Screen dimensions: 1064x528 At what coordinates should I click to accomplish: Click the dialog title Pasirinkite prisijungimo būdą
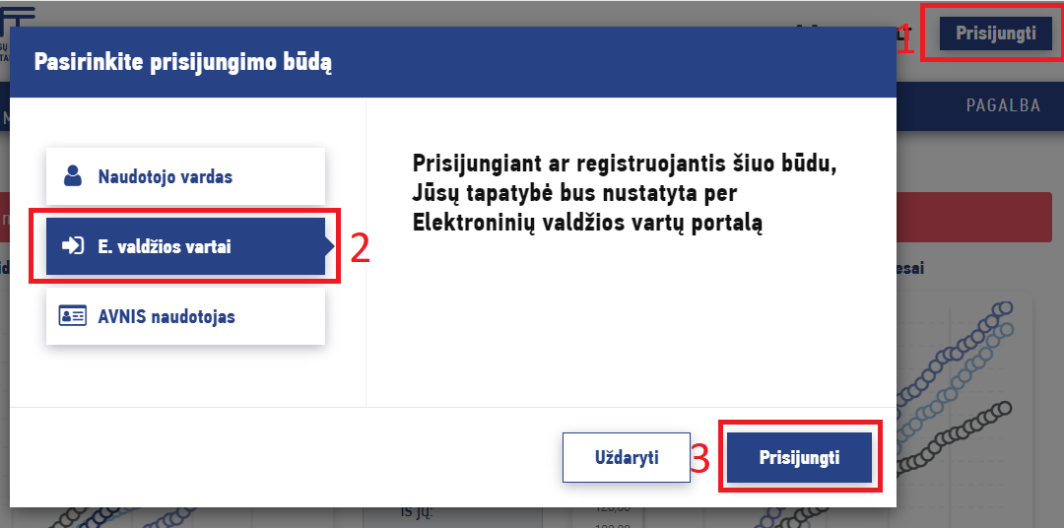pyautogui.click(x=182, y=62)
